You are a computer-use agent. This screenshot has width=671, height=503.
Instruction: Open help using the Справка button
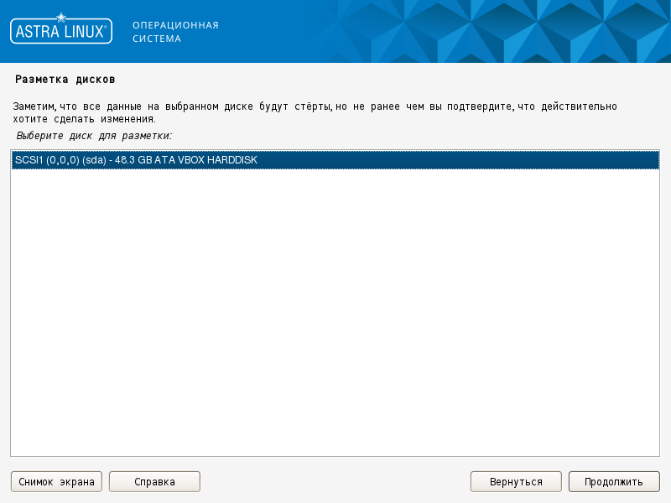[x=153, y=481]
